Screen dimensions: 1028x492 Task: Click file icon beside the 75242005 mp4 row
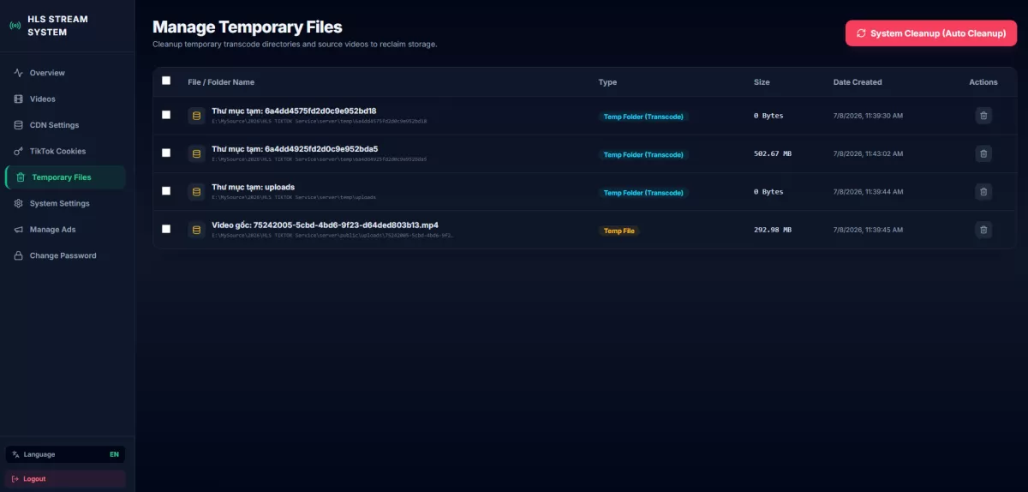(x=196, y=230)
